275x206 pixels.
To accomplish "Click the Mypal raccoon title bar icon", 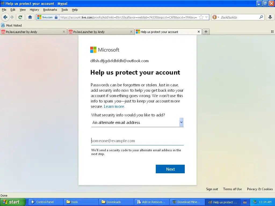I will (x=3, y=3).
